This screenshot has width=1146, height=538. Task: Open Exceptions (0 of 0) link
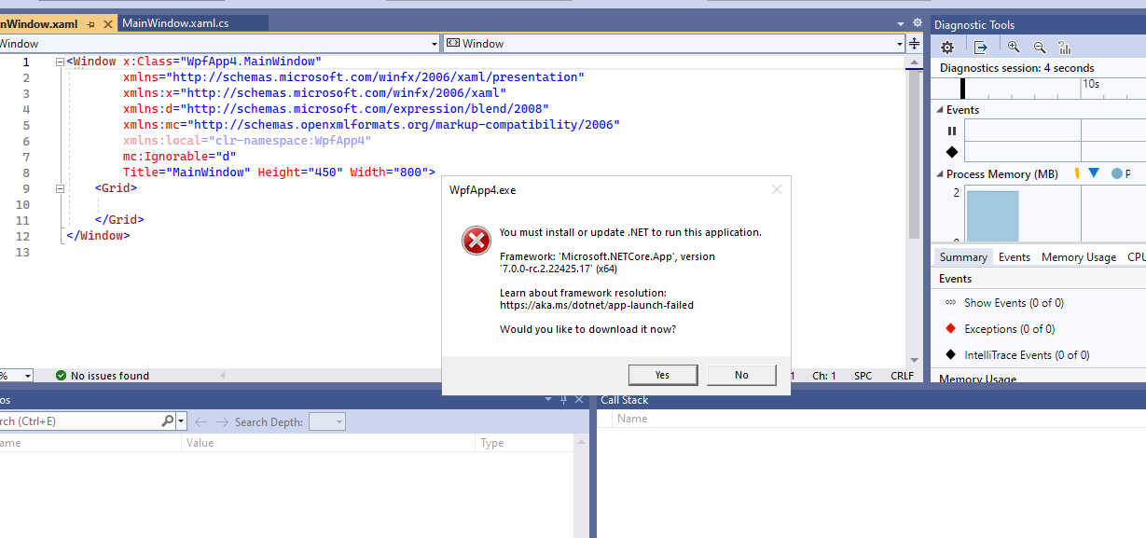point(1010,329)
